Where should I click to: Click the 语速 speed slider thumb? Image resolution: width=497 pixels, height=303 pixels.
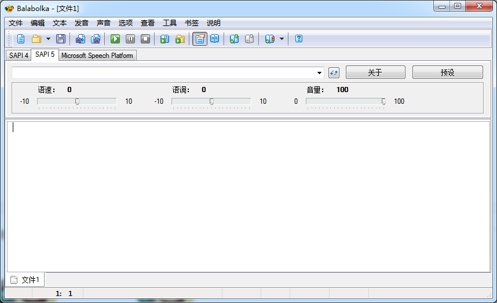(77, 101)
